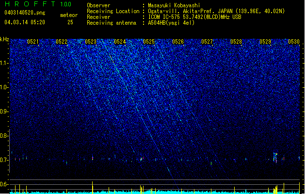Click the date stamp 04.03.14 05:20
305x194 pixels.
pyautogui.click(x=25, y=22)
